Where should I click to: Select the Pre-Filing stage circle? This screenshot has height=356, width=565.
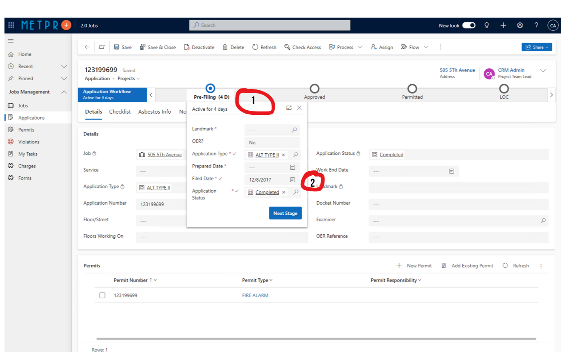210,88
